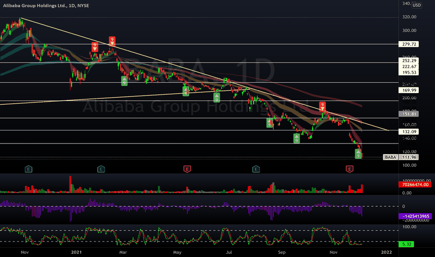Click the 320.00 price axis label
Image resolution: width=435 pixels, height=257 pixels.
tap(409, 17)
